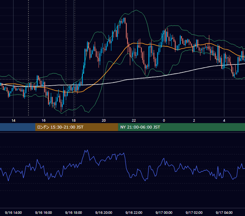Select the NY 21:00-06:00 JST session bar
The image size is (245, 216).
181,127
